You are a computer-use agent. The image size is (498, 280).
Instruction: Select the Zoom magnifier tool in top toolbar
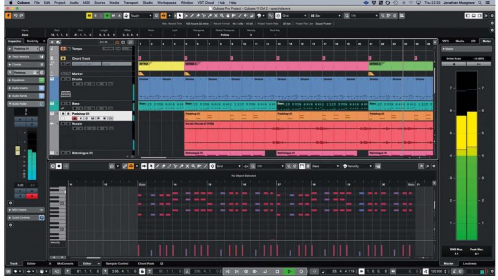coord(222,16)
